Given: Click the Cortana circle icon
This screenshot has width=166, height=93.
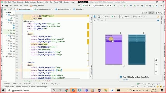Looking at the screenshot, I should click(54, 90).
